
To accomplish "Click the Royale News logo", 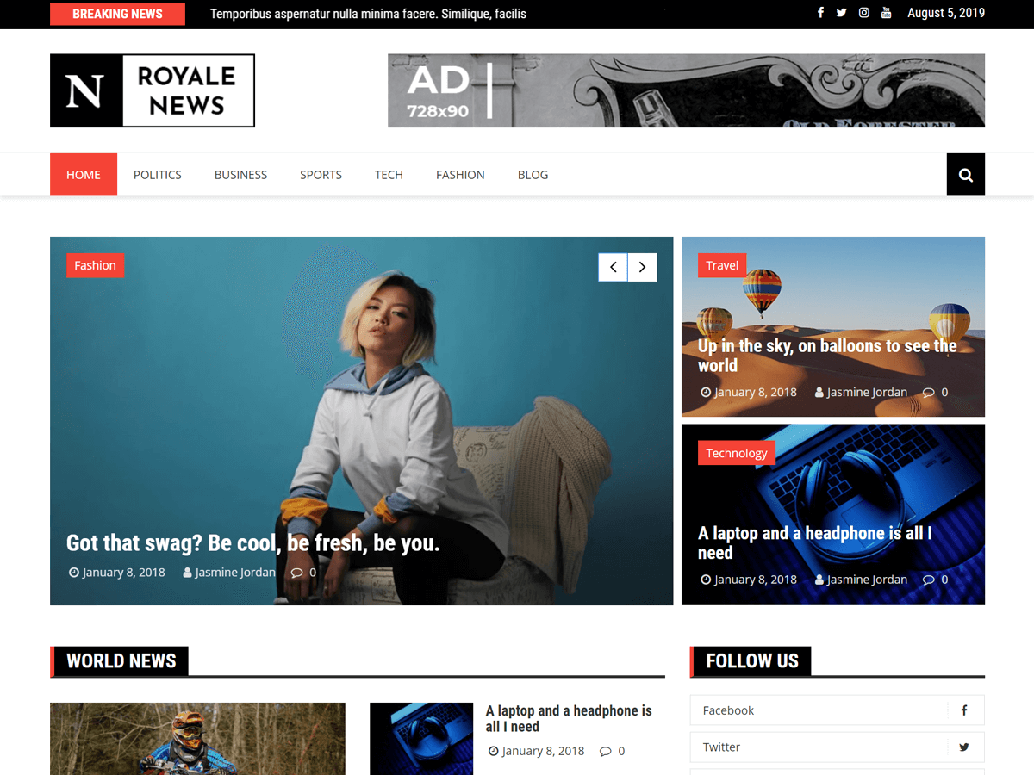I will pyautogui.click(x=152, y=90).
